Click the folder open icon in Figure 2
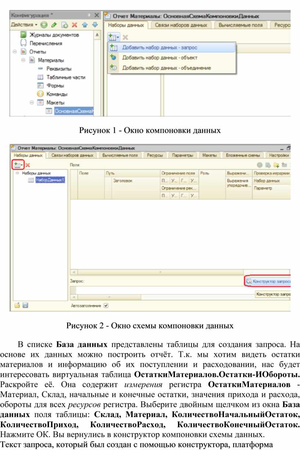 17,305
